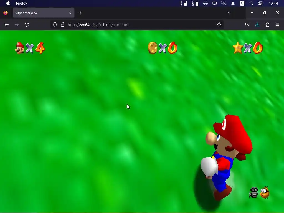Viewport: 284px width, 213px height.
Task: Open the Apple menu
Action: (8, 3)
